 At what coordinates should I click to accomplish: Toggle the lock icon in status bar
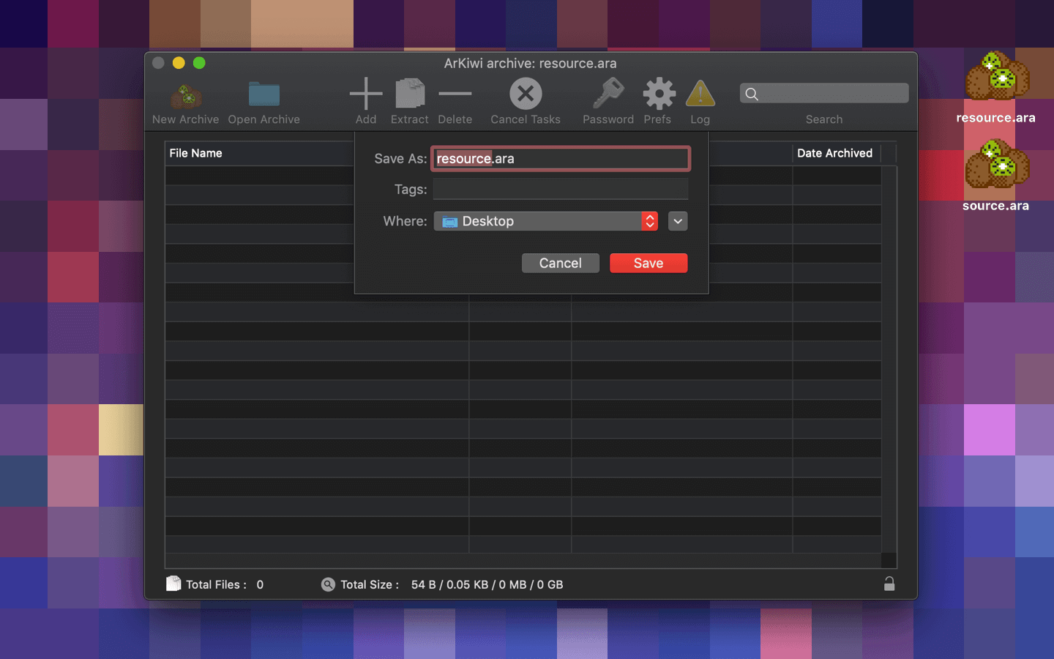889,584
